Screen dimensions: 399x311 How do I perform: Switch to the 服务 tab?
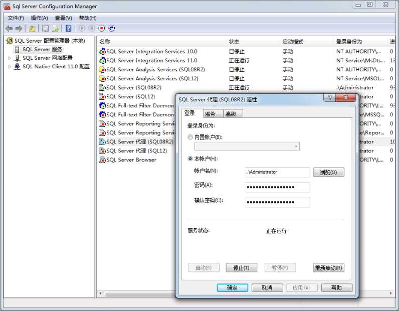(213, 114)
